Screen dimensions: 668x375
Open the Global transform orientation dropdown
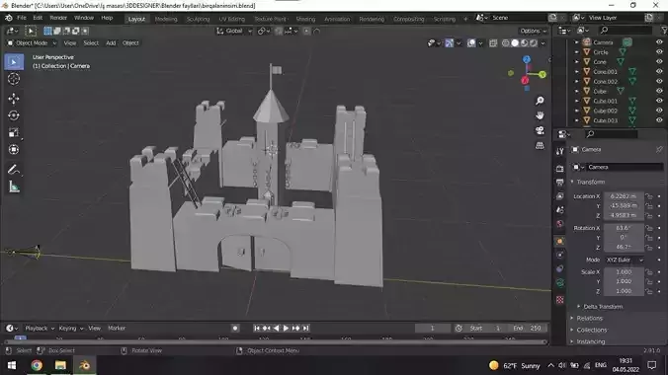tap(234, 31)
